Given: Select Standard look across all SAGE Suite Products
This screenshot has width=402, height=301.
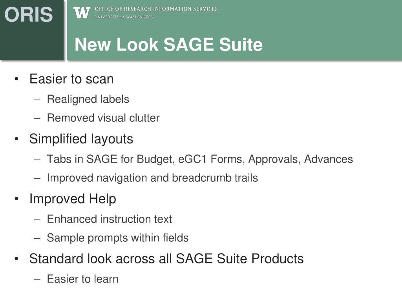Looking at the screenshot, I should point(166,259).
